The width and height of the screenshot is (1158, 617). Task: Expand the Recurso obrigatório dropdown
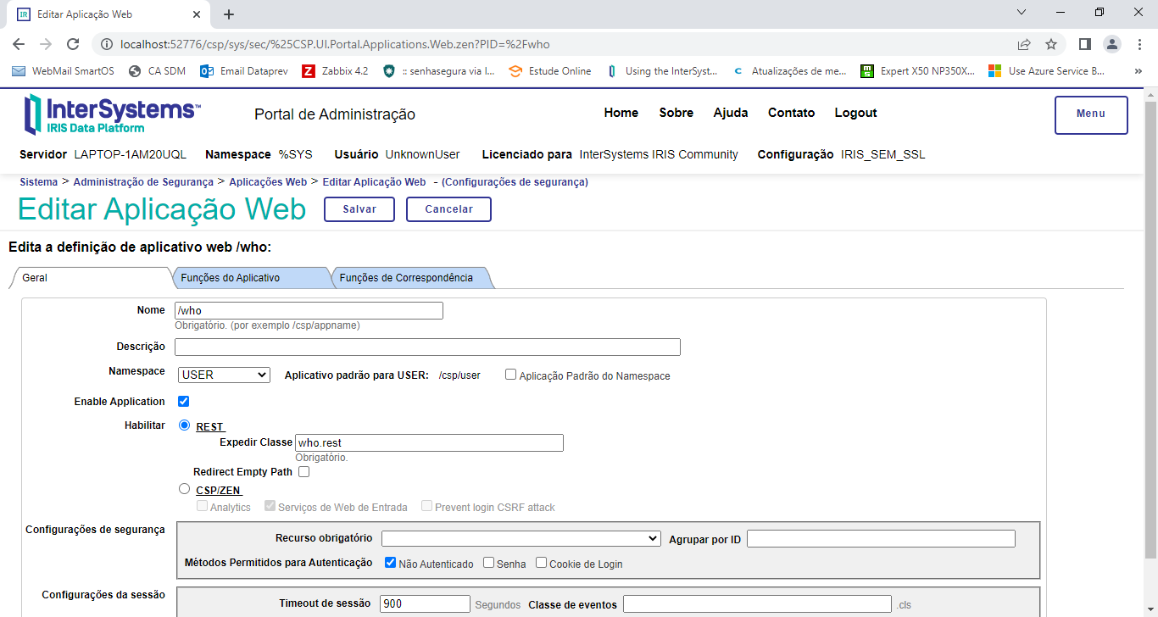click(x=521, y=538)
